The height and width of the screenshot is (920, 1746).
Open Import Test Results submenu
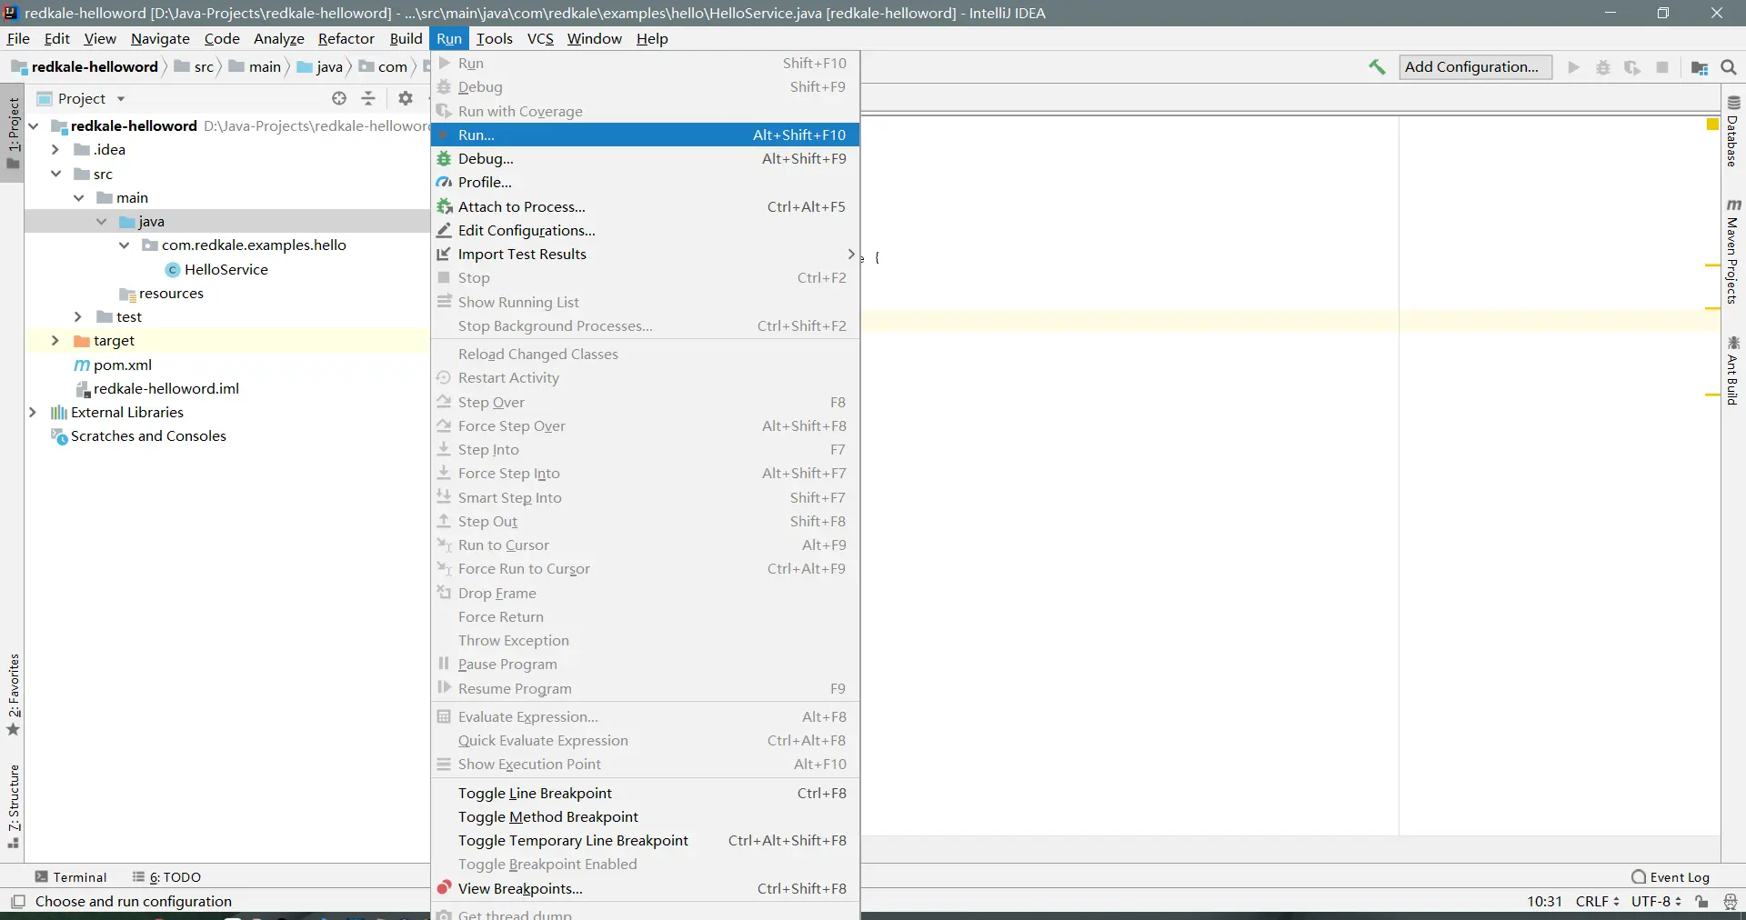click(645, 254)
